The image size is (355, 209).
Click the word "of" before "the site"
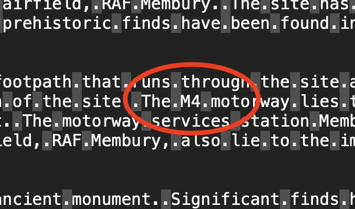23,101
